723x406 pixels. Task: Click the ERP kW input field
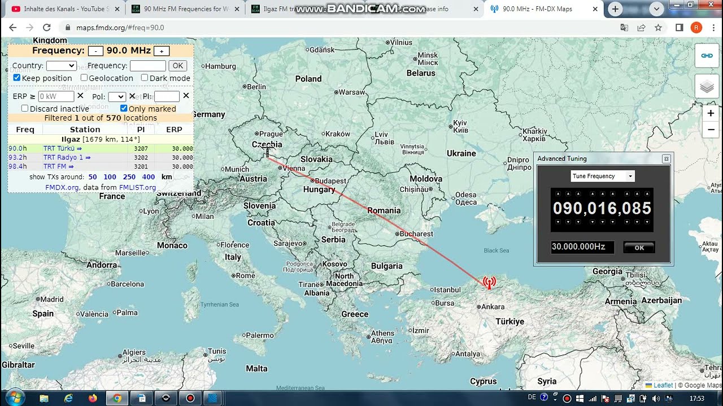[x=56, y=96]
